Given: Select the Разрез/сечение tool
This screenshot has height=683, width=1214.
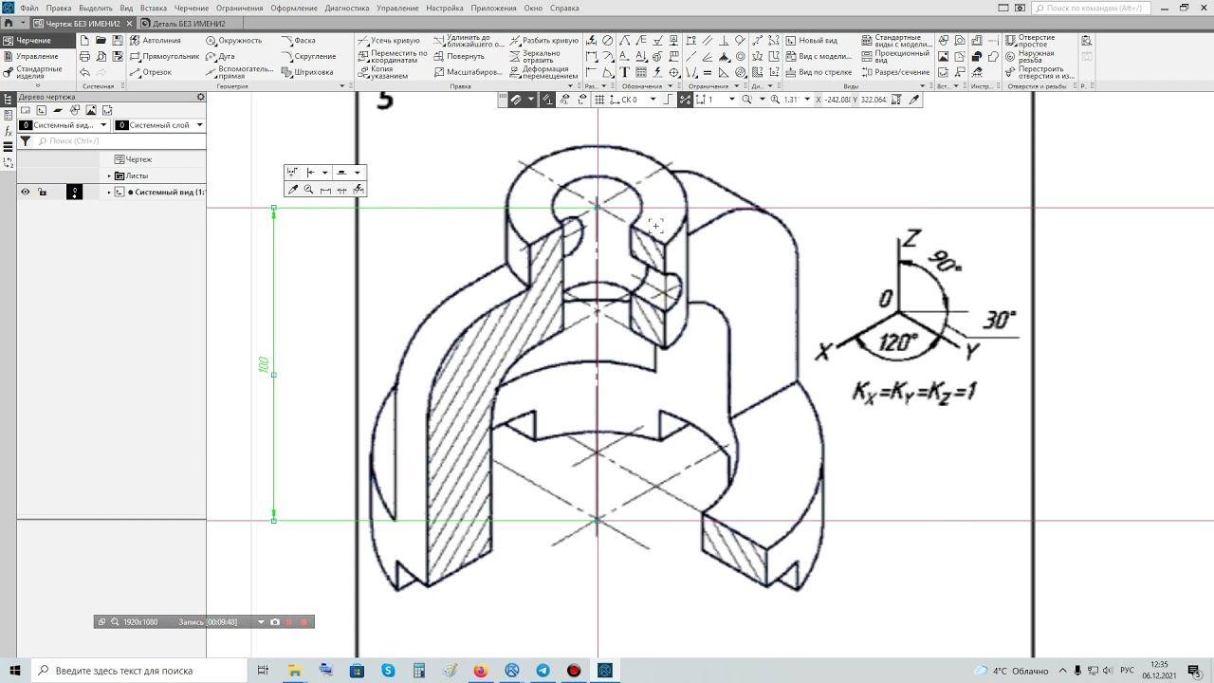Looking at the screenshot, I should tap(895, 72).
